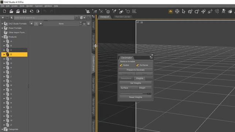Viewport: 235px width, 132px height.
Task: Open the database filter dropdown beside search
Action: [x=83, y=18]
